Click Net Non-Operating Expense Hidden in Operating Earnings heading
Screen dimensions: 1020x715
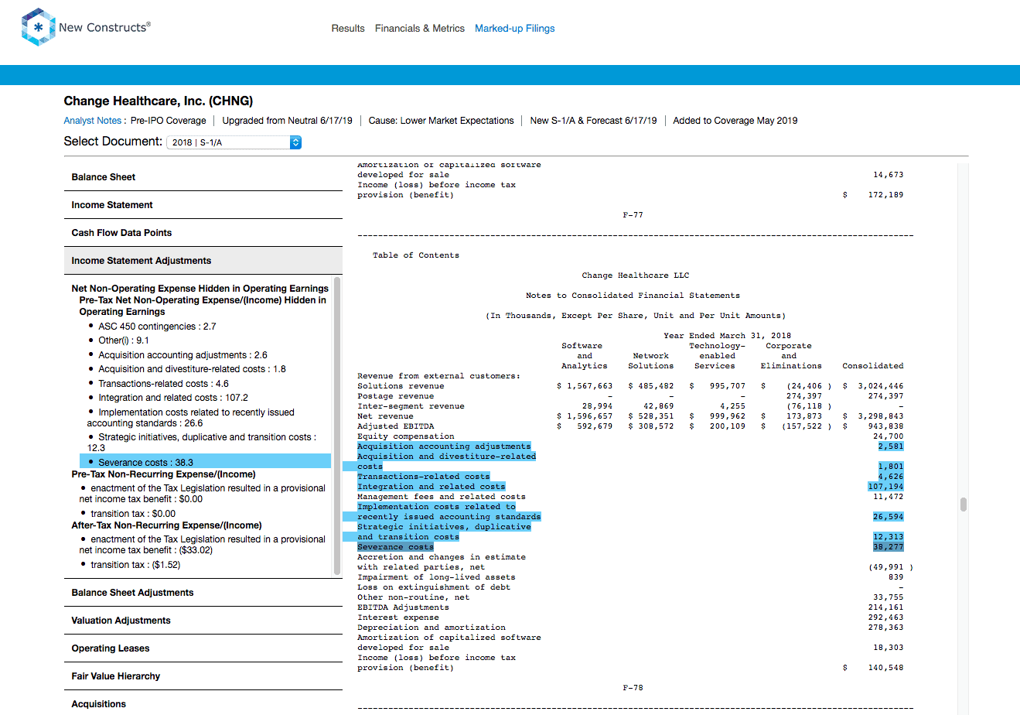[x=200, y=289]
